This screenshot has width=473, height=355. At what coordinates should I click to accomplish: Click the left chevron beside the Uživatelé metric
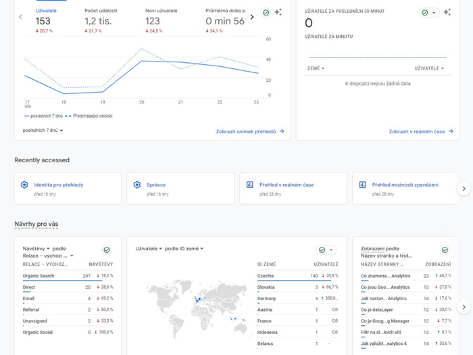tap(20, 17)
